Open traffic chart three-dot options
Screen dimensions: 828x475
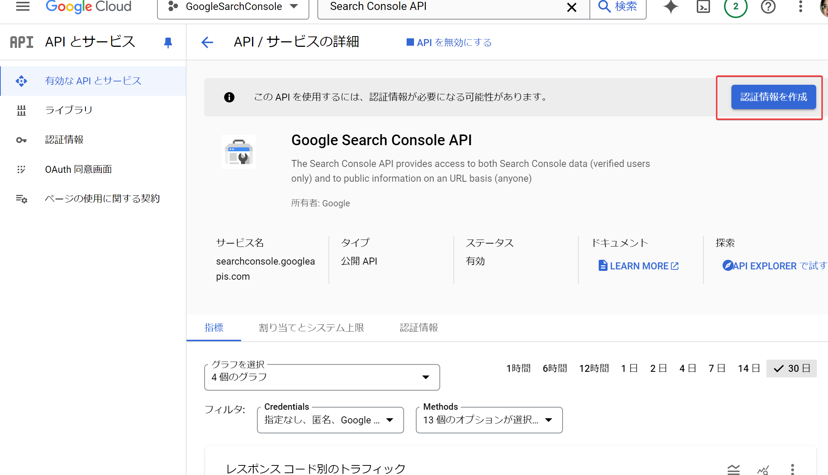(x=792, y=469)
